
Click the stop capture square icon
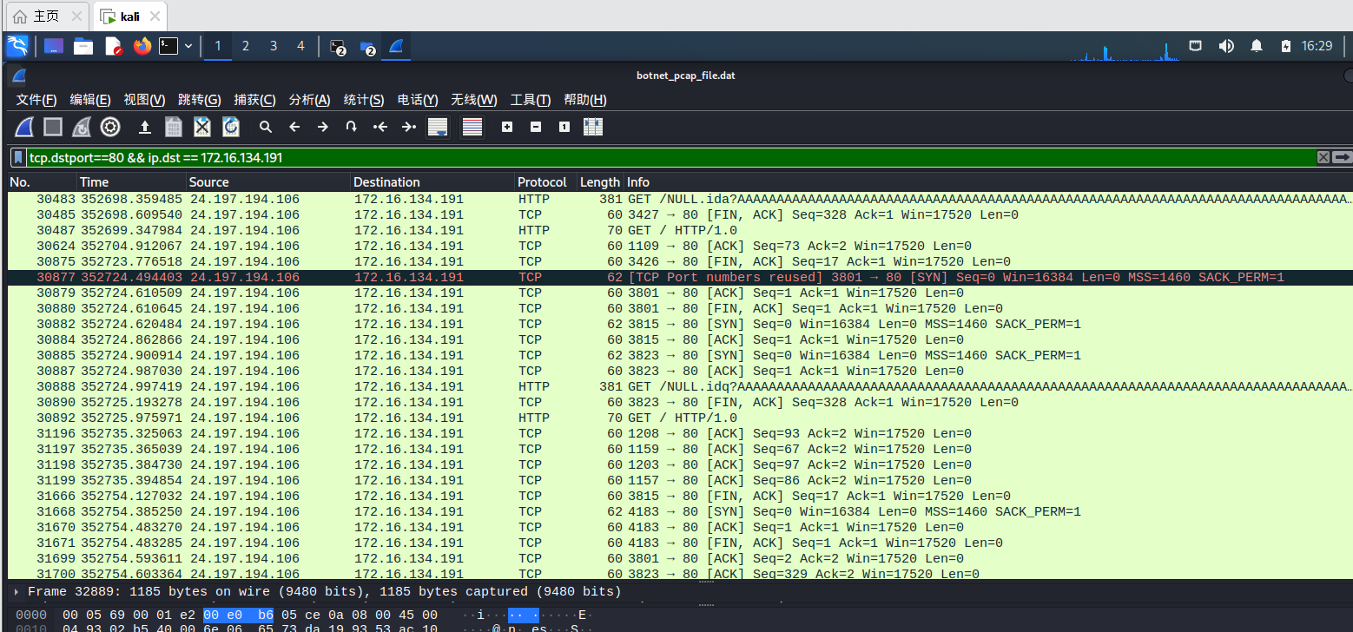tap(53, 127)
